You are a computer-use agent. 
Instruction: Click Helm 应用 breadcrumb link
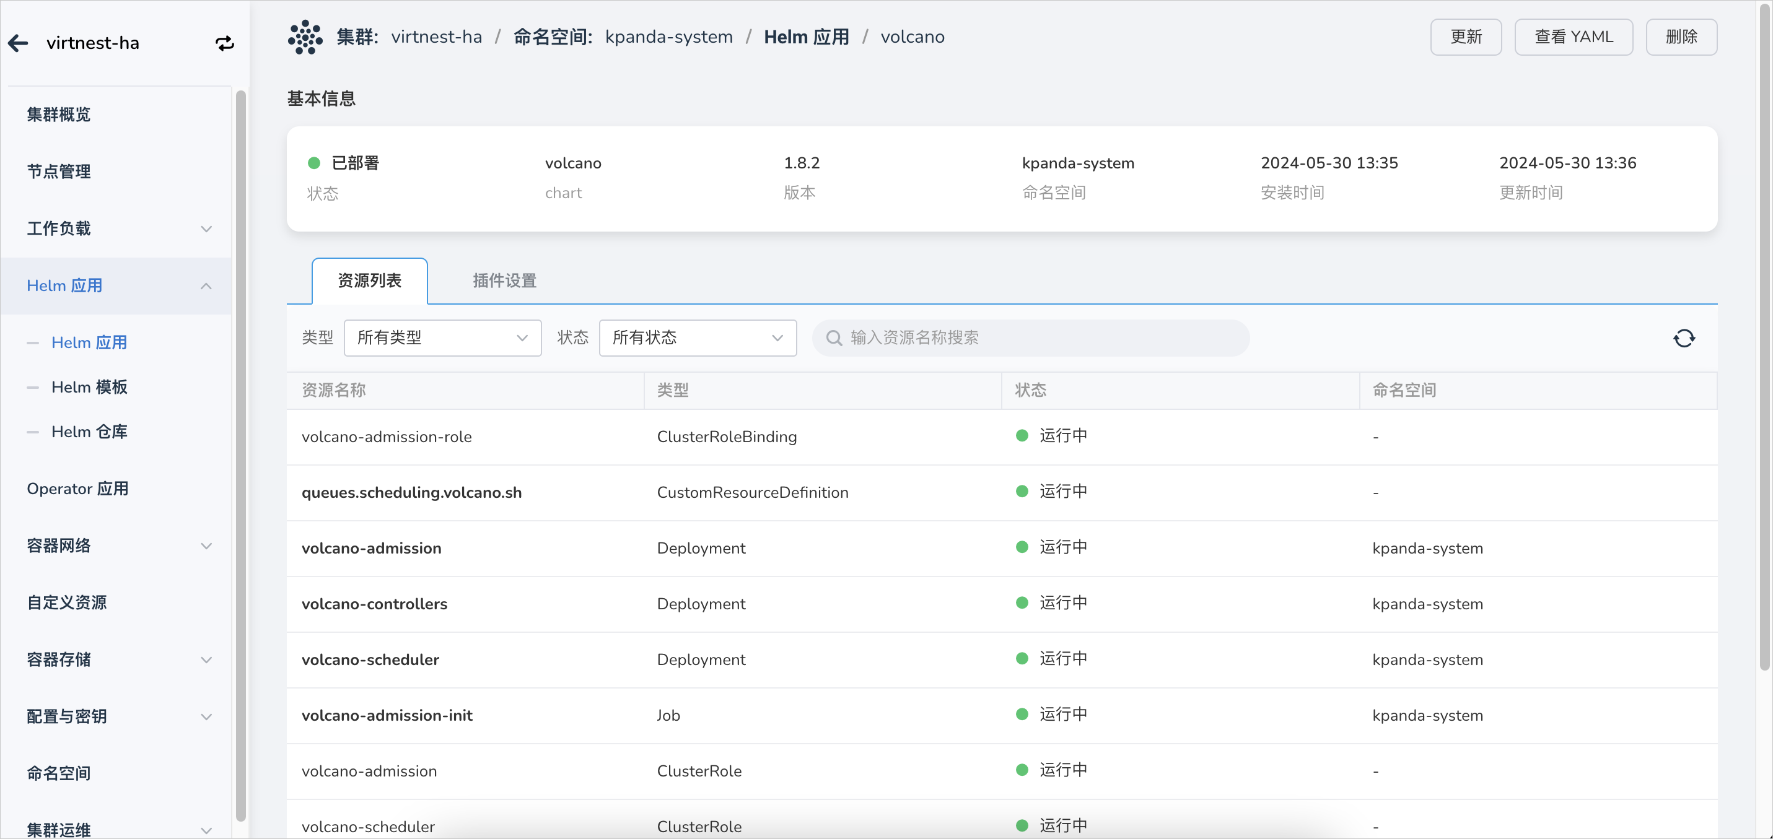807,37
